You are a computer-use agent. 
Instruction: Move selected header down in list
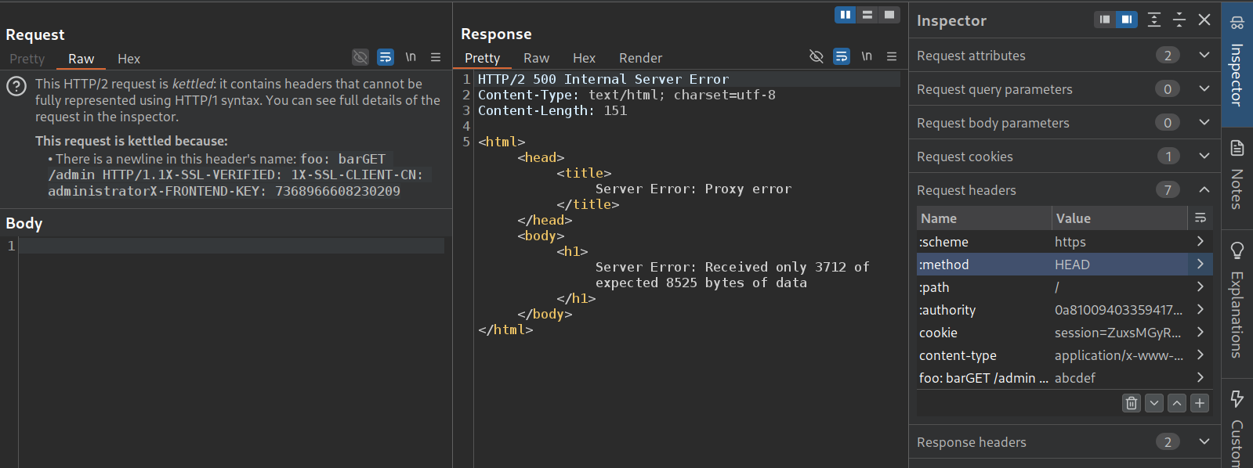[x=1154, y=403]
